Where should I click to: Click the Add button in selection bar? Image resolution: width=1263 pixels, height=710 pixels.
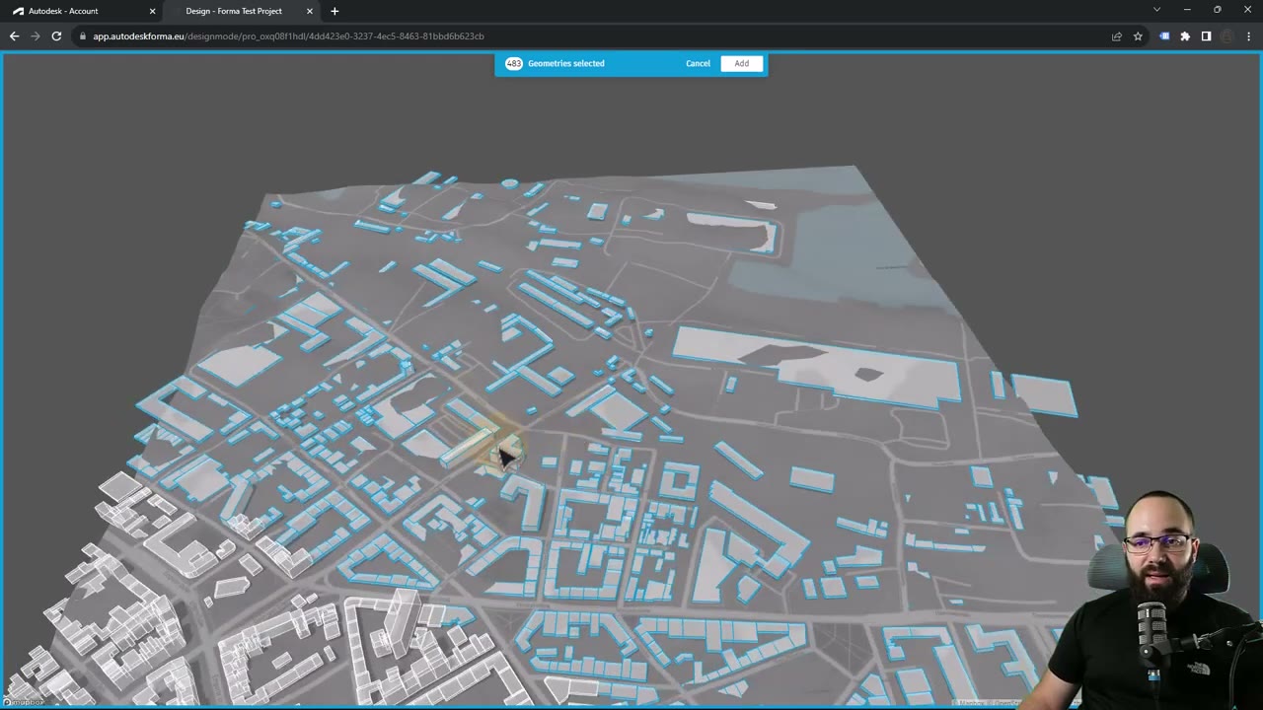pyautogui.click(x=741, y=63)
